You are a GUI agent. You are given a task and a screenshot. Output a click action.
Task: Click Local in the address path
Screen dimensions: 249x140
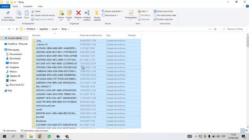(x=54, y=29)
